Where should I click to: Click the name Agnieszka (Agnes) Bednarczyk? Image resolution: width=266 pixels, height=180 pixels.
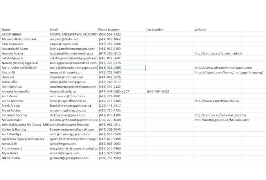click(x=23, y=139)
